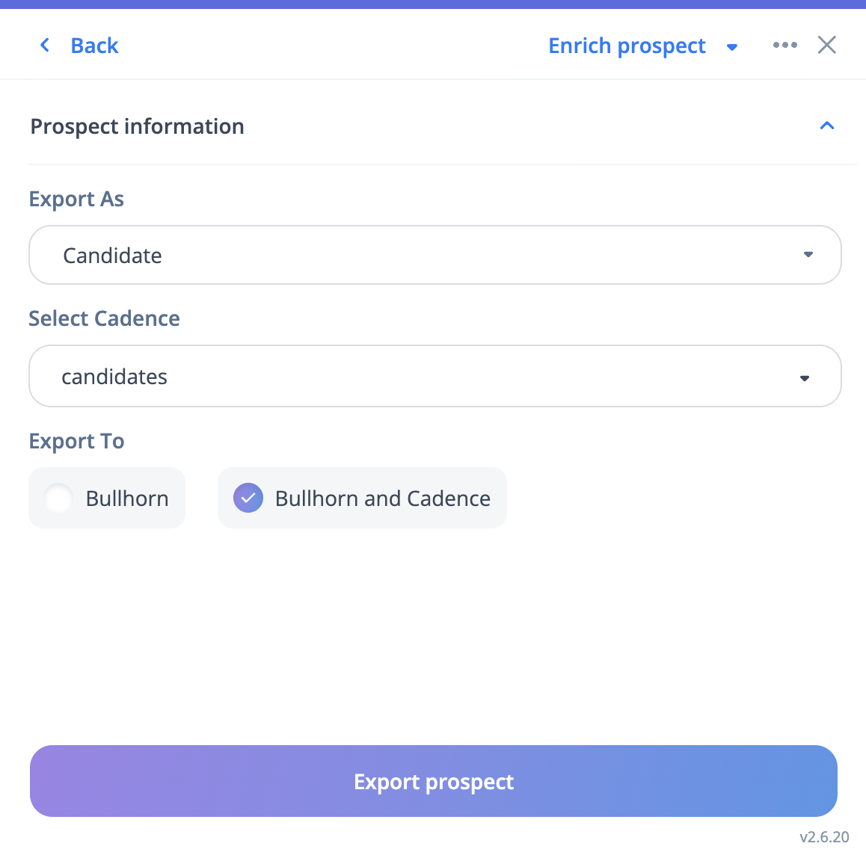Click the Prospect information section header

point(137,126)
